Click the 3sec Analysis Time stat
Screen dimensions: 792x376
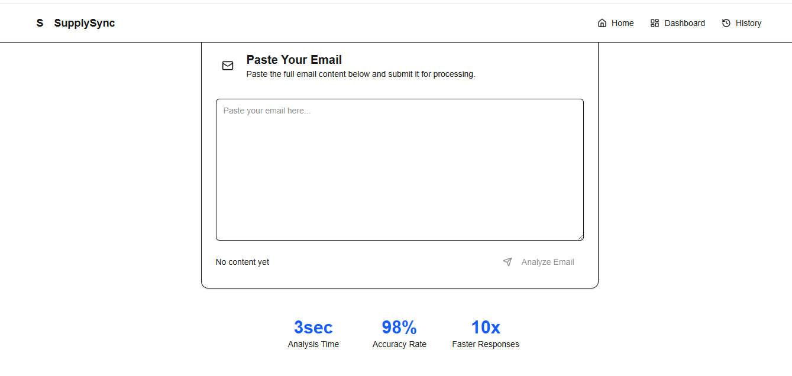tap(313, 334)
